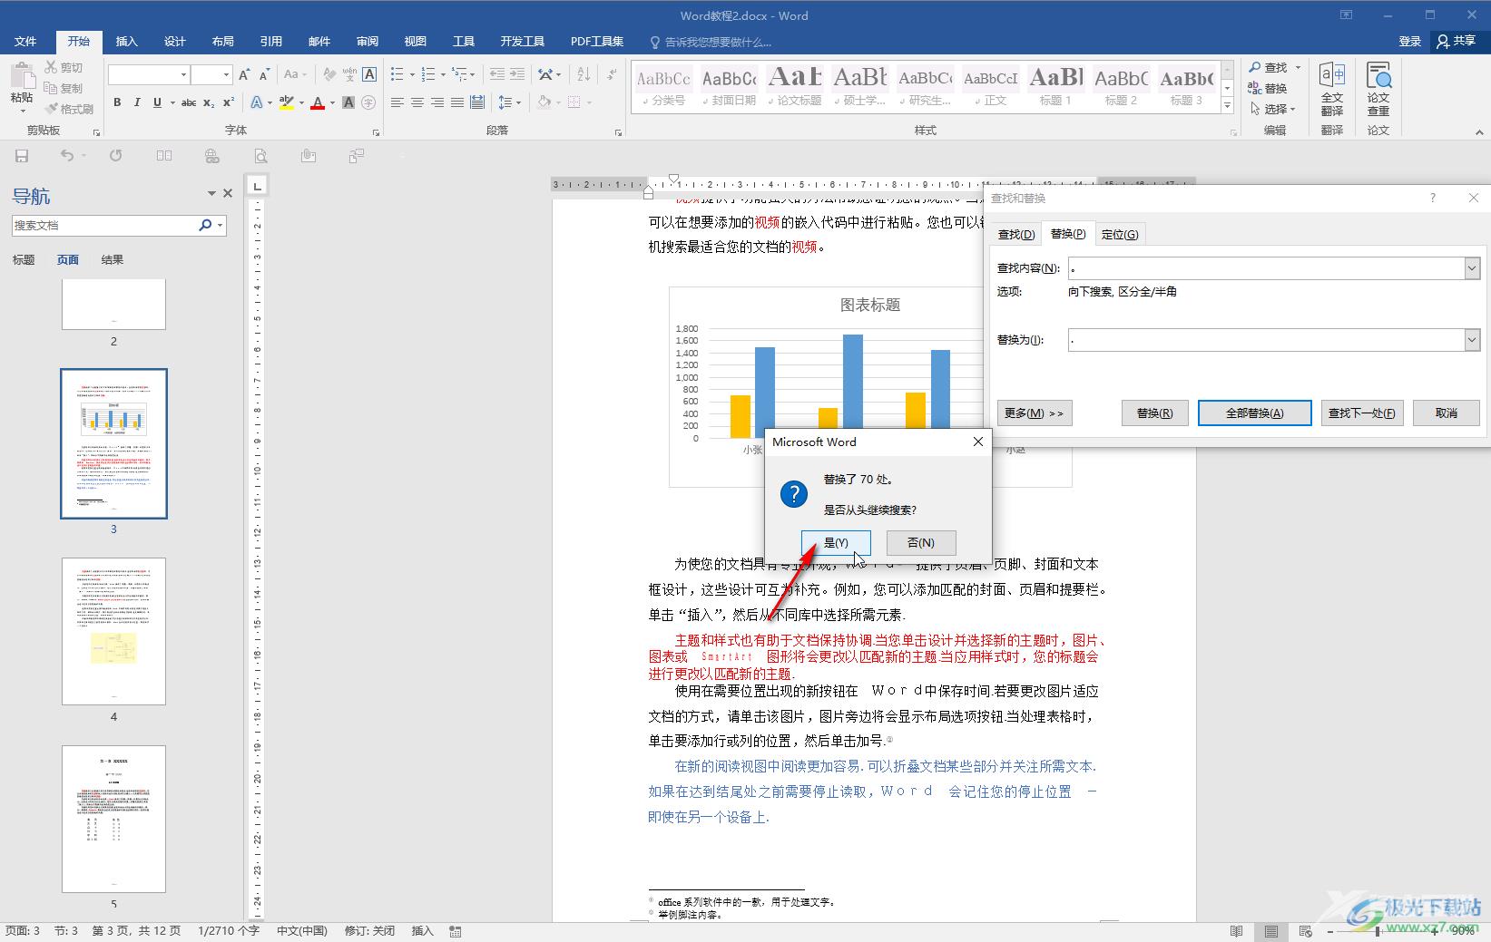Open the 插入 ribbon tab
Viewport: 1491px width, 942px height.
point(126,41)
